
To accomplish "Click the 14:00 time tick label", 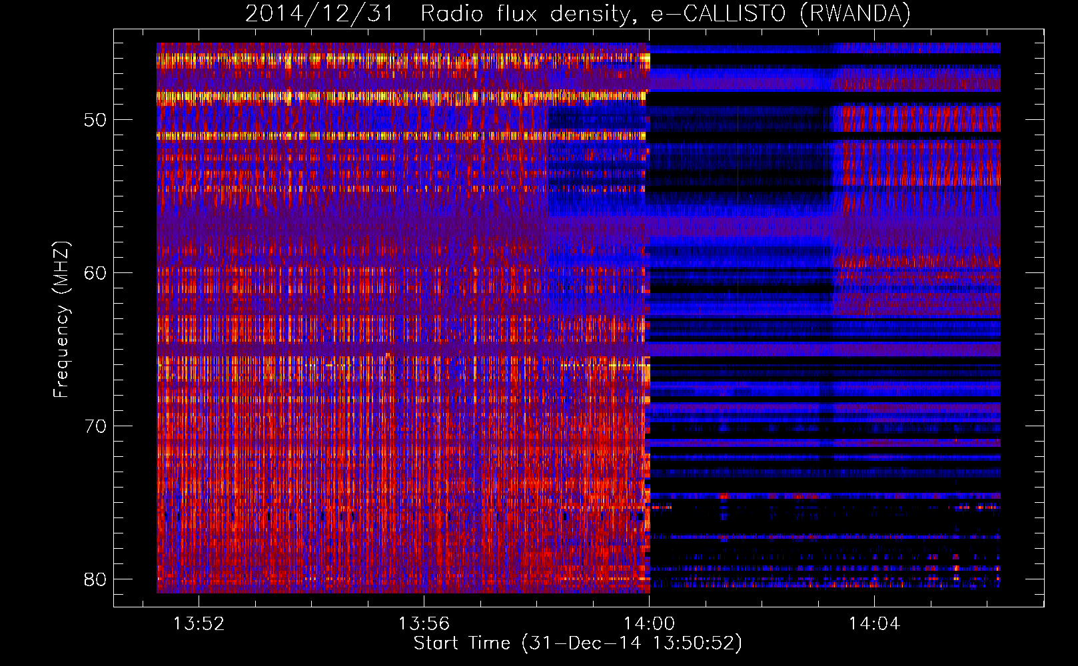I will pyautogui.click(x=649, y=624).
